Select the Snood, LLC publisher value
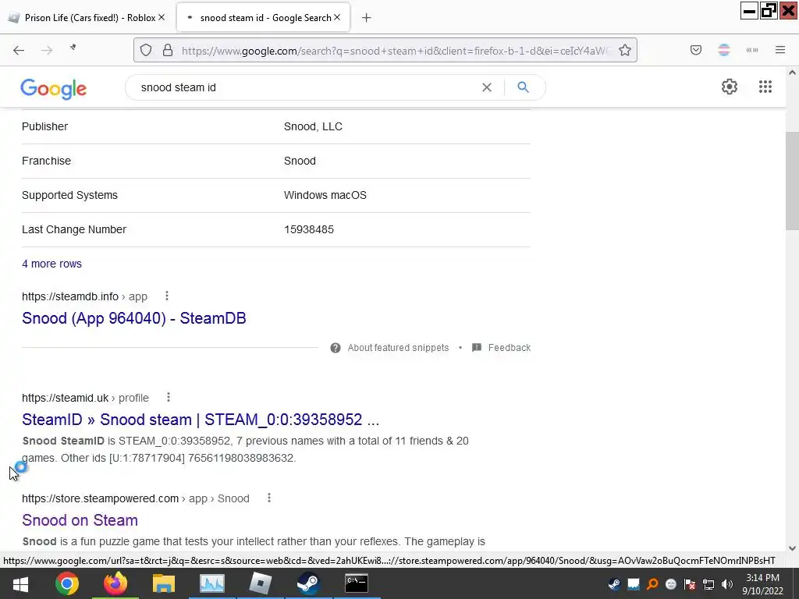This screenshot has height=599, width=799. 313,127
